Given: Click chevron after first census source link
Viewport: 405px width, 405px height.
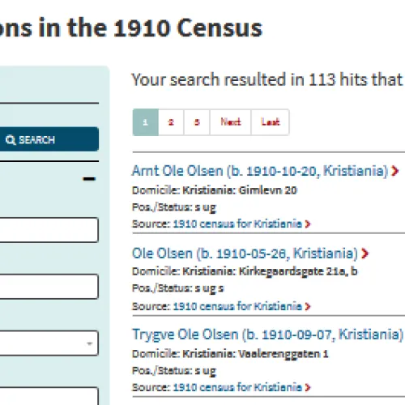Looking at the screenshot, I should (308, 224).
